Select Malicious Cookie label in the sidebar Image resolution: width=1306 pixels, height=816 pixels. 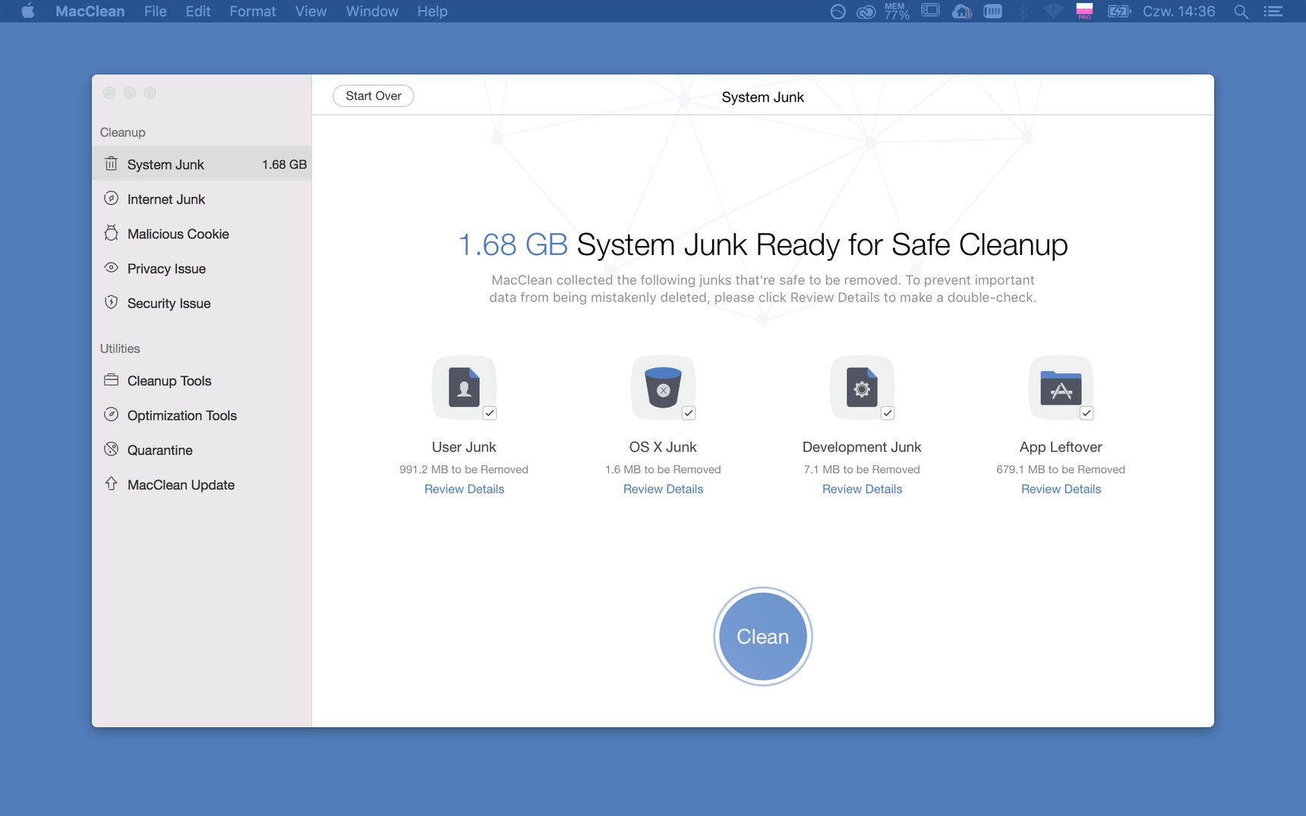pos(178,234)
